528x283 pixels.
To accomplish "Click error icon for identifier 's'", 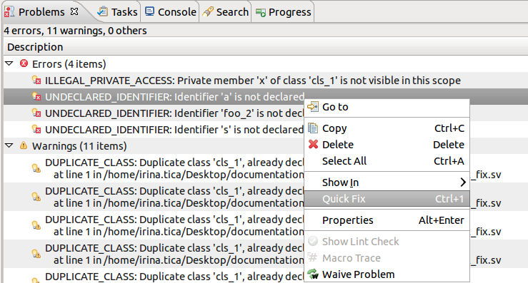I will (36, 129).
